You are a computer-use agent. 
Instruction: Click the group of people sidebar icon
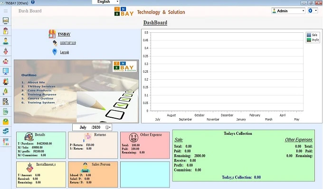click(6, 61)
